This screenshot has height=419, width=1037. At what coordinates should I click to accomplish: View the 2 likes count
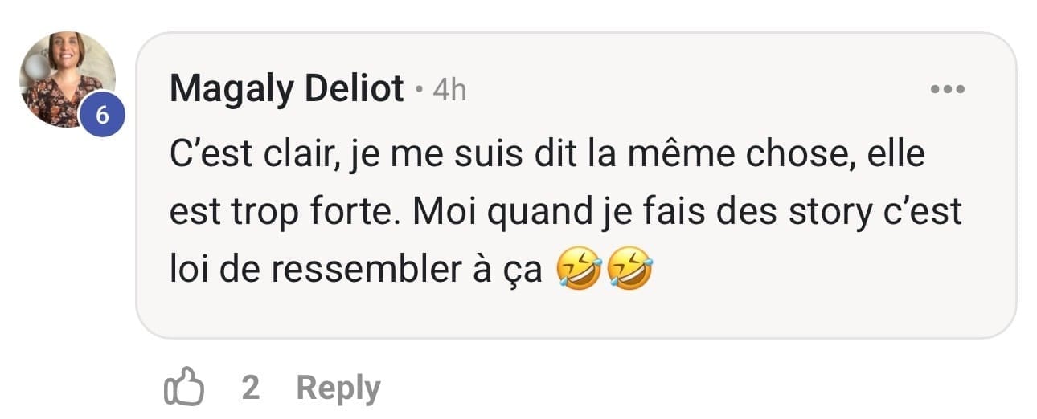250,388
